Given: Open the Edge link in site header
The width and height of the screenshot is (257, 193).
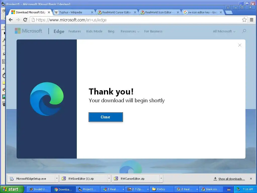Looking at the screenshot, I should (59, 31).
